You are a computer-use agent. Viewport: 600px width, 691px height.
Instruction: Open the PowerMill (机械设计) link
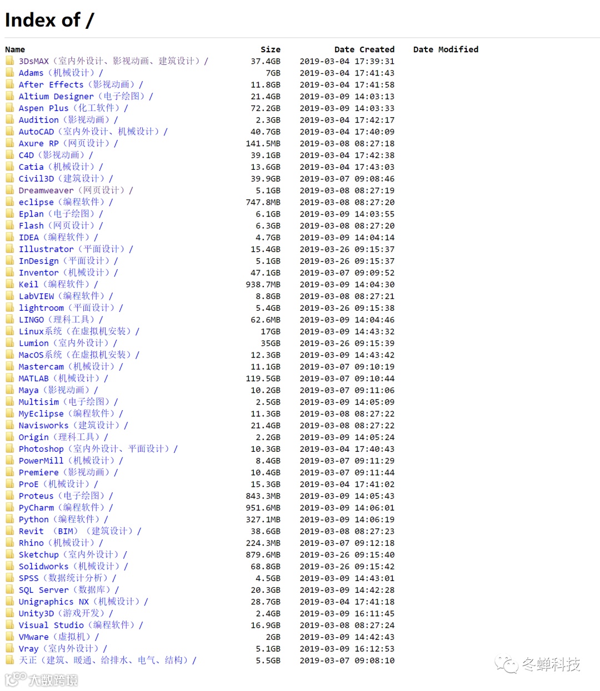[x=71, y=461]
